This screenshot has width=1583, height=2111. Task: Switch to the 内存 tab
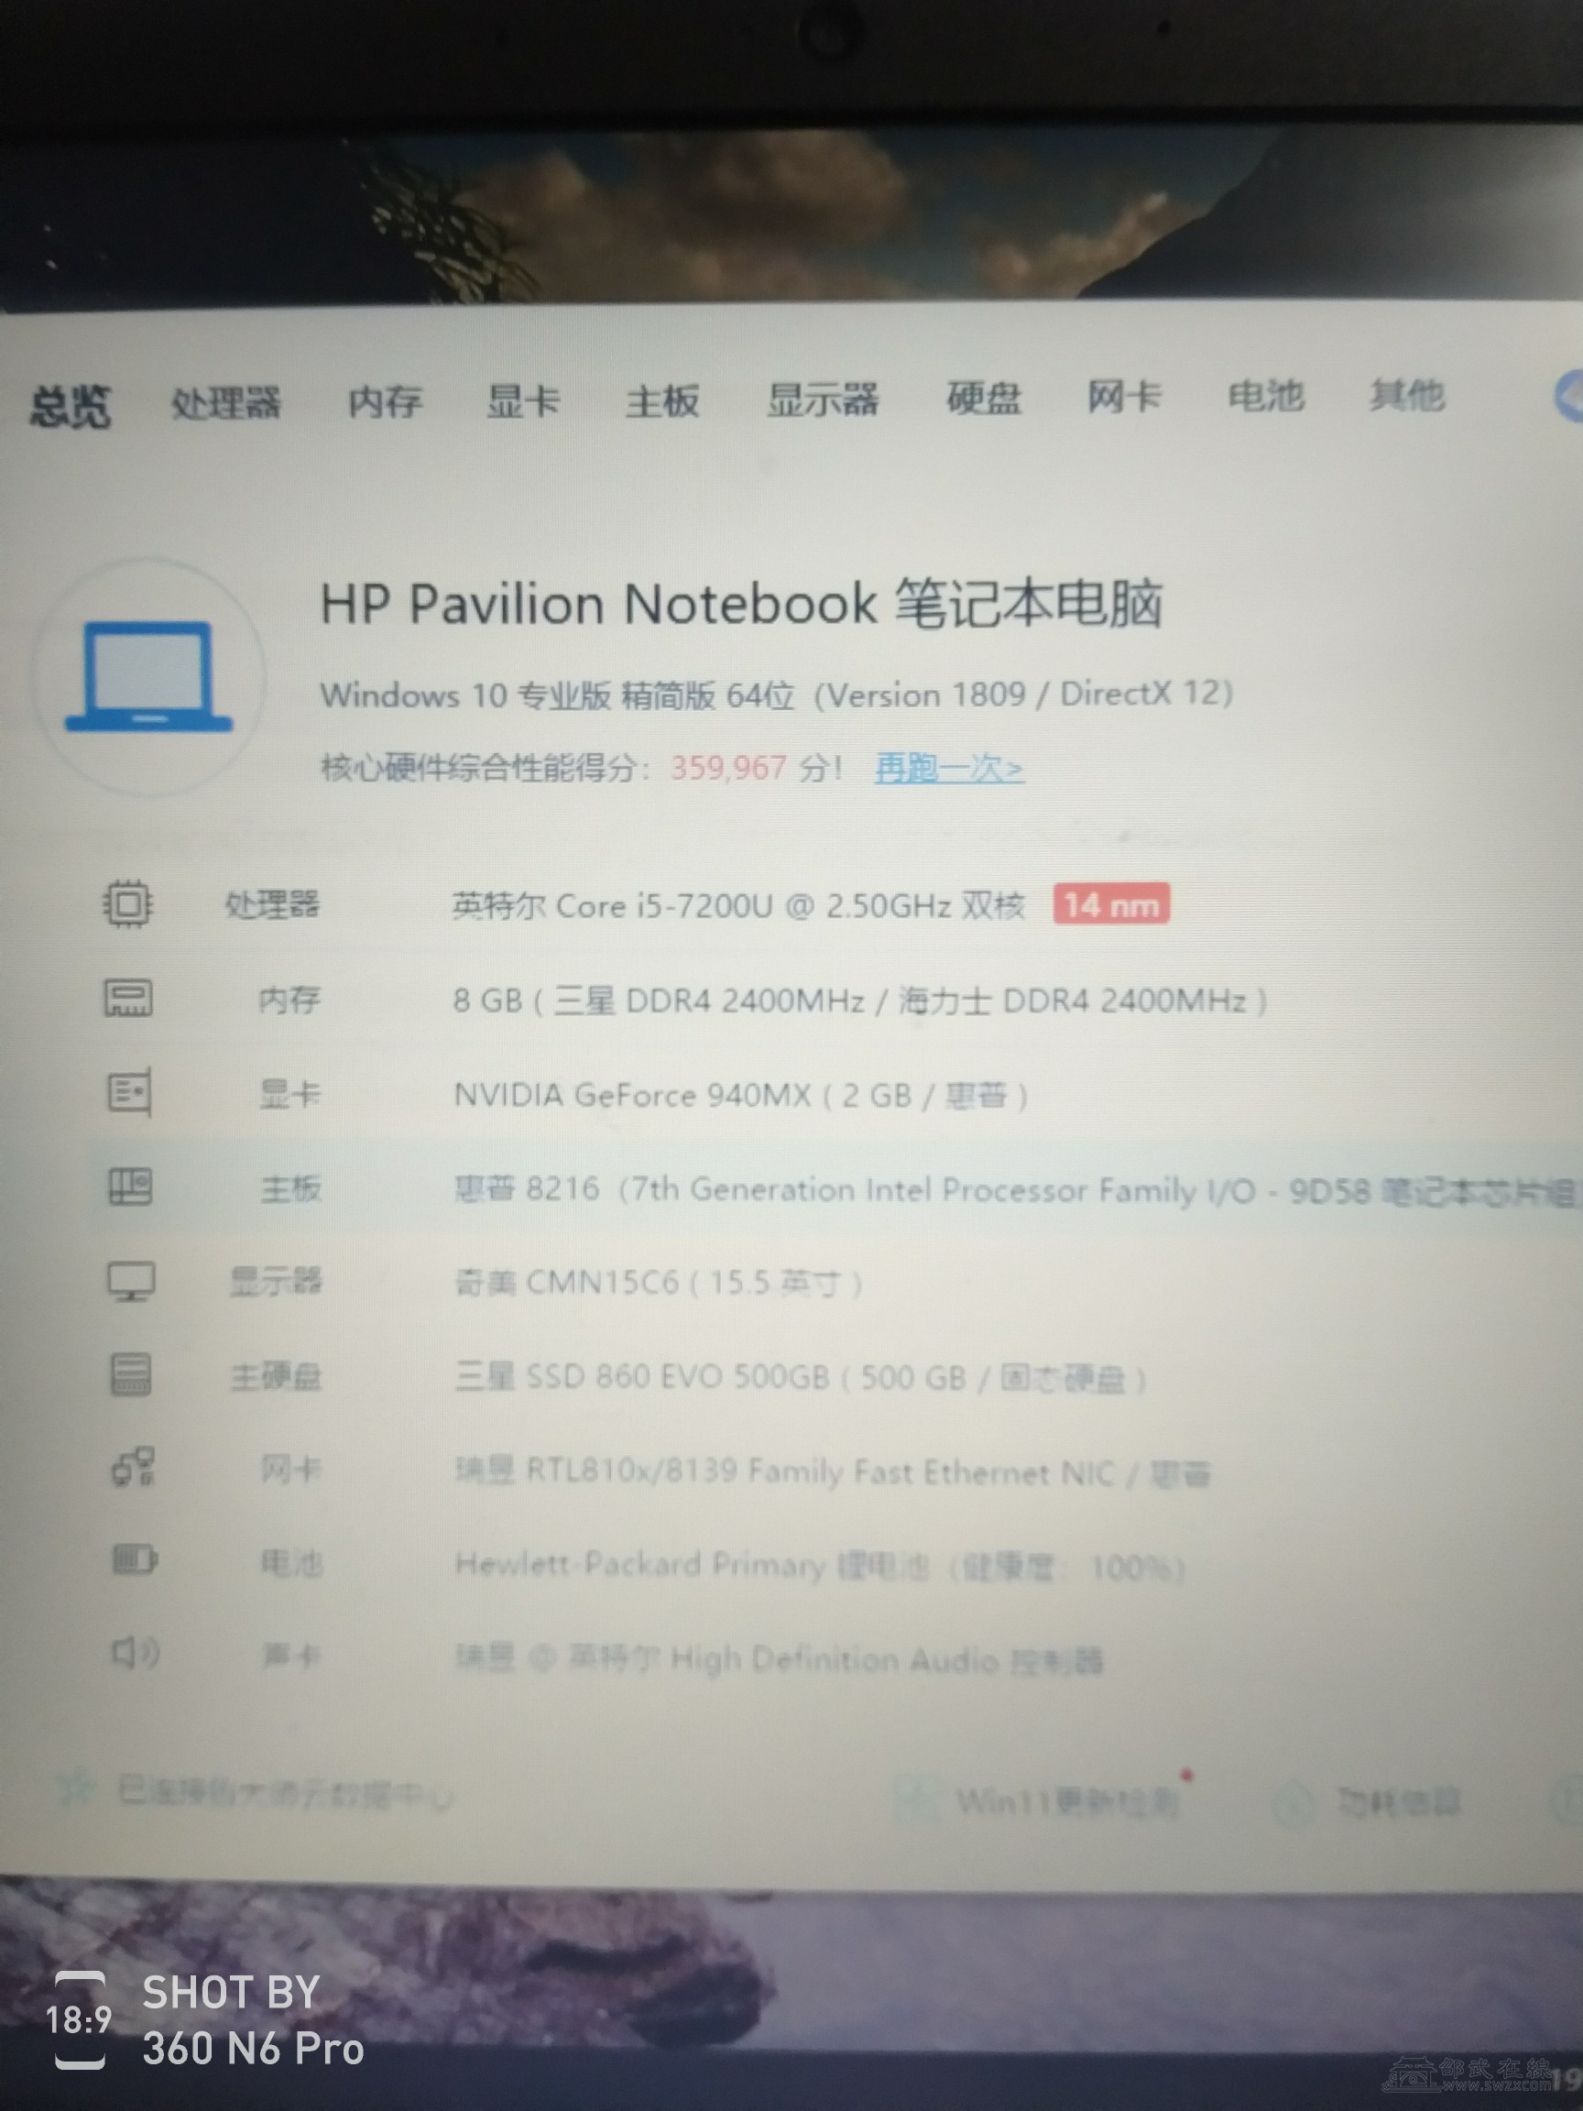point(385,402)
